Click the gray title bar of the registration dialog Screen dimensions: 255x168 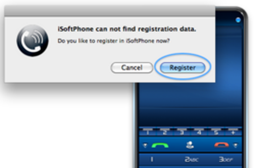tap(110, 11)
